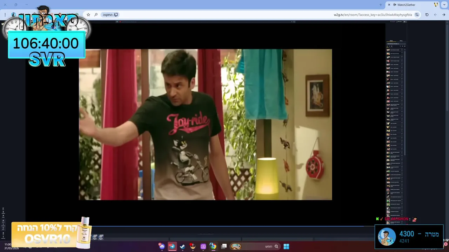Image resolution: width=449 pixels, height=252 pixels.
Task: Open the site information icon in the address bar
Action: pos(417,15)
